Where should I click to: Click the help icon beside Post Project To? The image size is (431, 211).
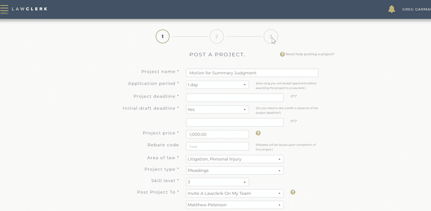(293, 192)
